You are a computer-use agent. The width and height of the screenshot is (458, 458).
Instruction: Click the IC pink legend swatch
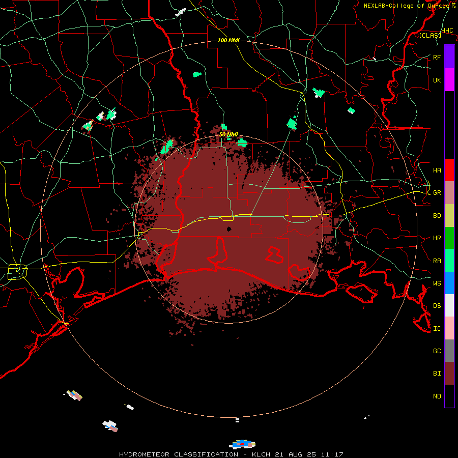click(x=449, y=328)
